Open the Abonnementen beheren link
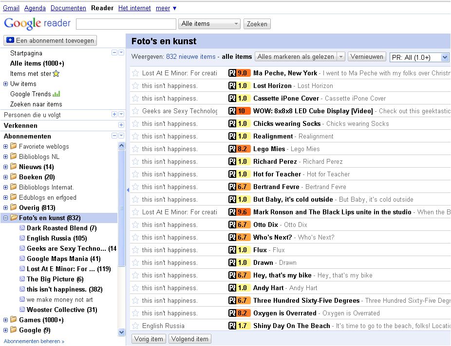451x346 pixels. click(34, 341)
